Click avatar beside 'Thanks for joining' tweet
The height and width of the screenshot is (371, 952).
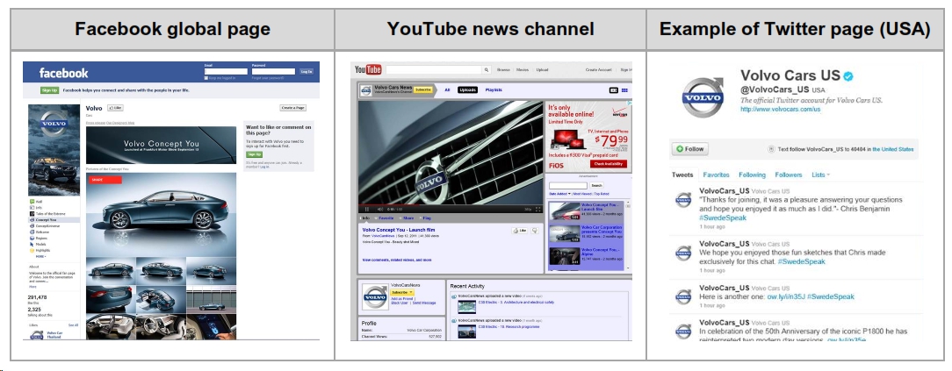point(683,199)
